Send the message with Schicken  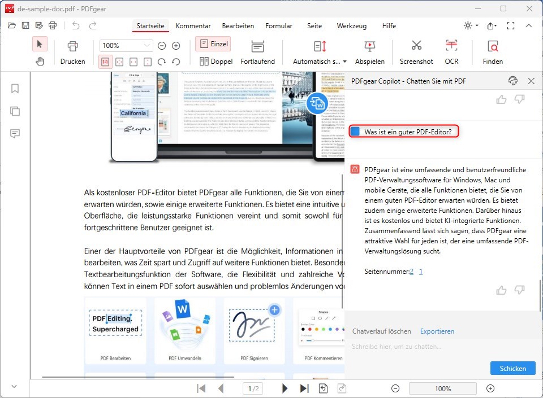click(513, 368)
